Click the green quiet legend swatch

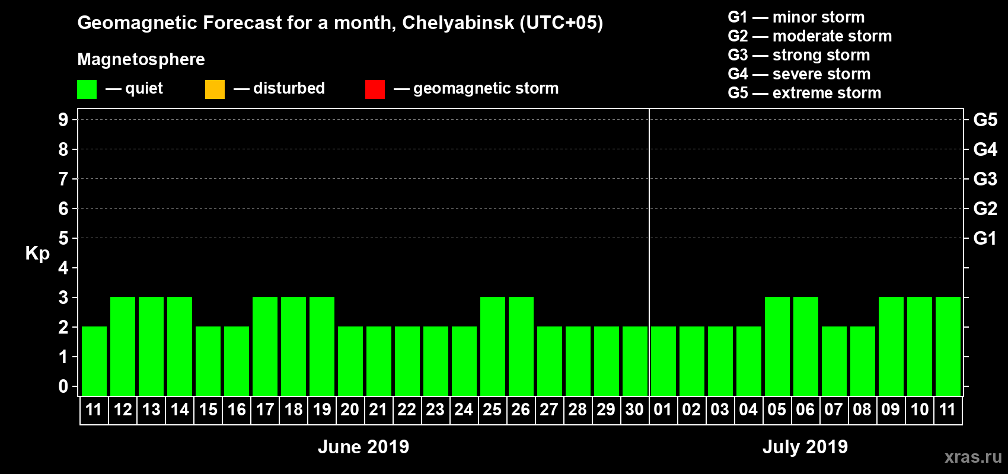click(x=87, y=89)
